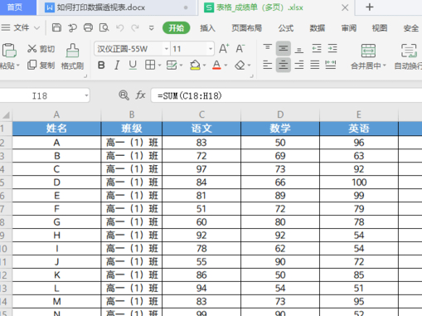Click the Align Left icon
422x316 pixels.
coord(267,65)
